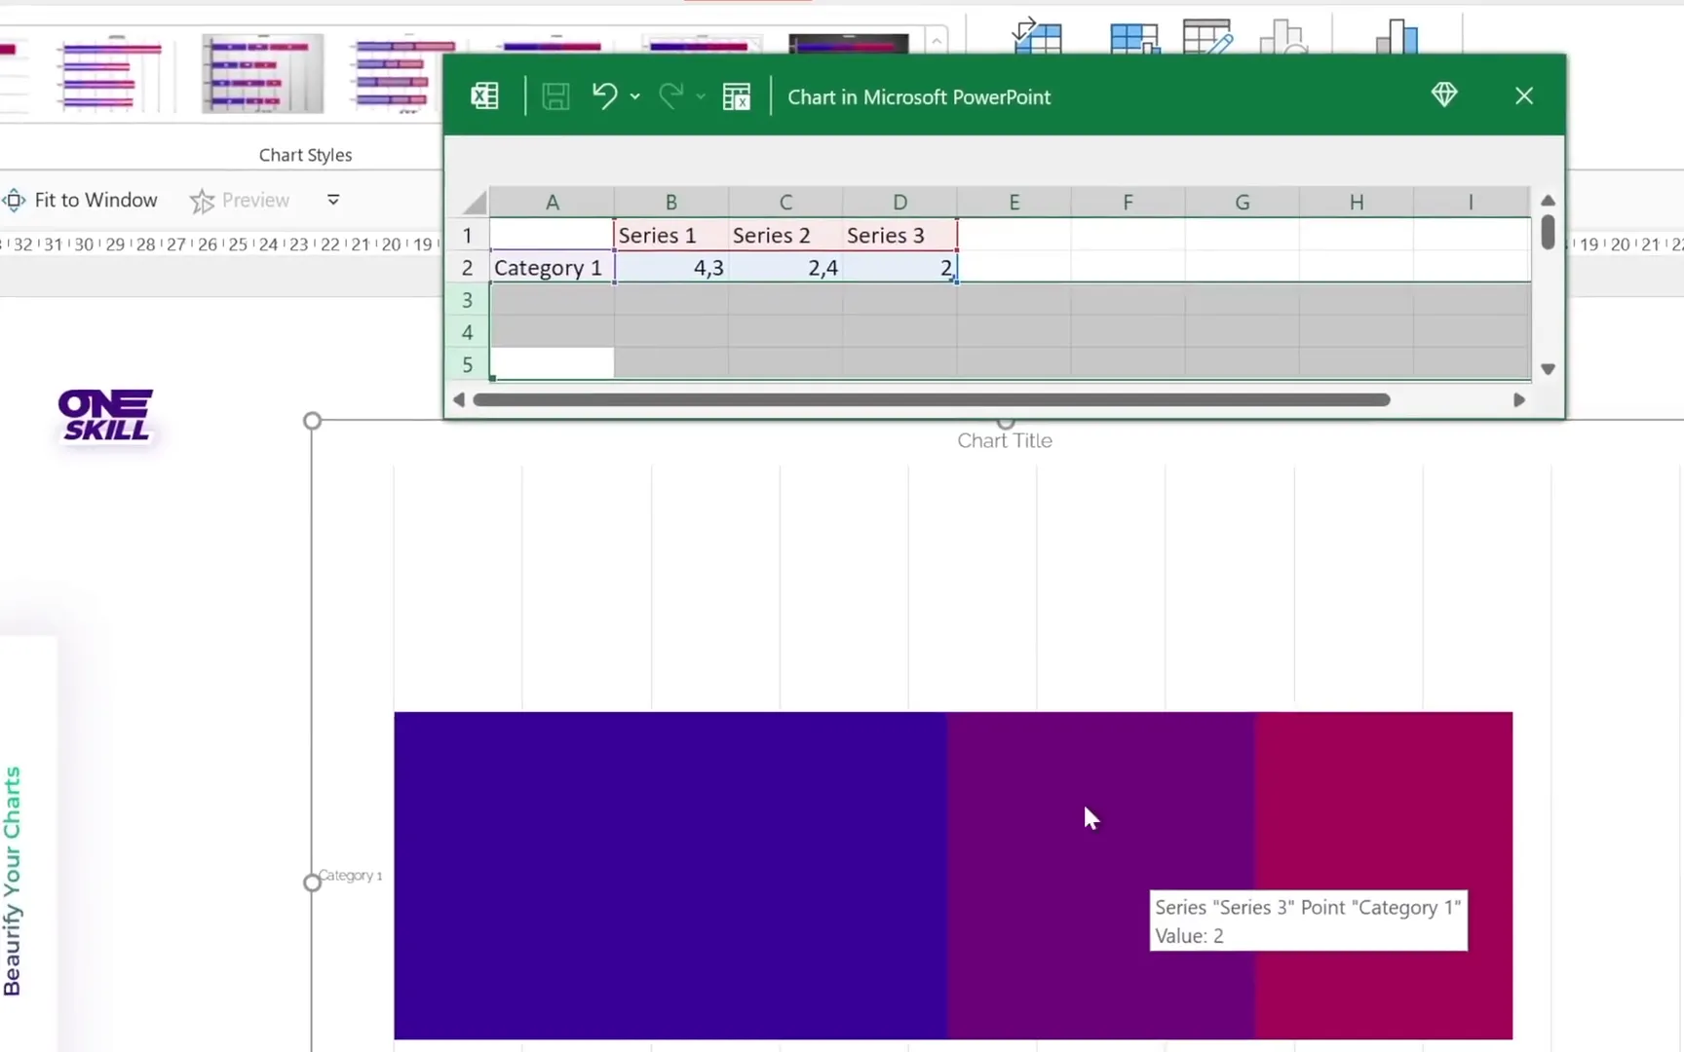
Task: Select column D header
Action: pos(899,202)
